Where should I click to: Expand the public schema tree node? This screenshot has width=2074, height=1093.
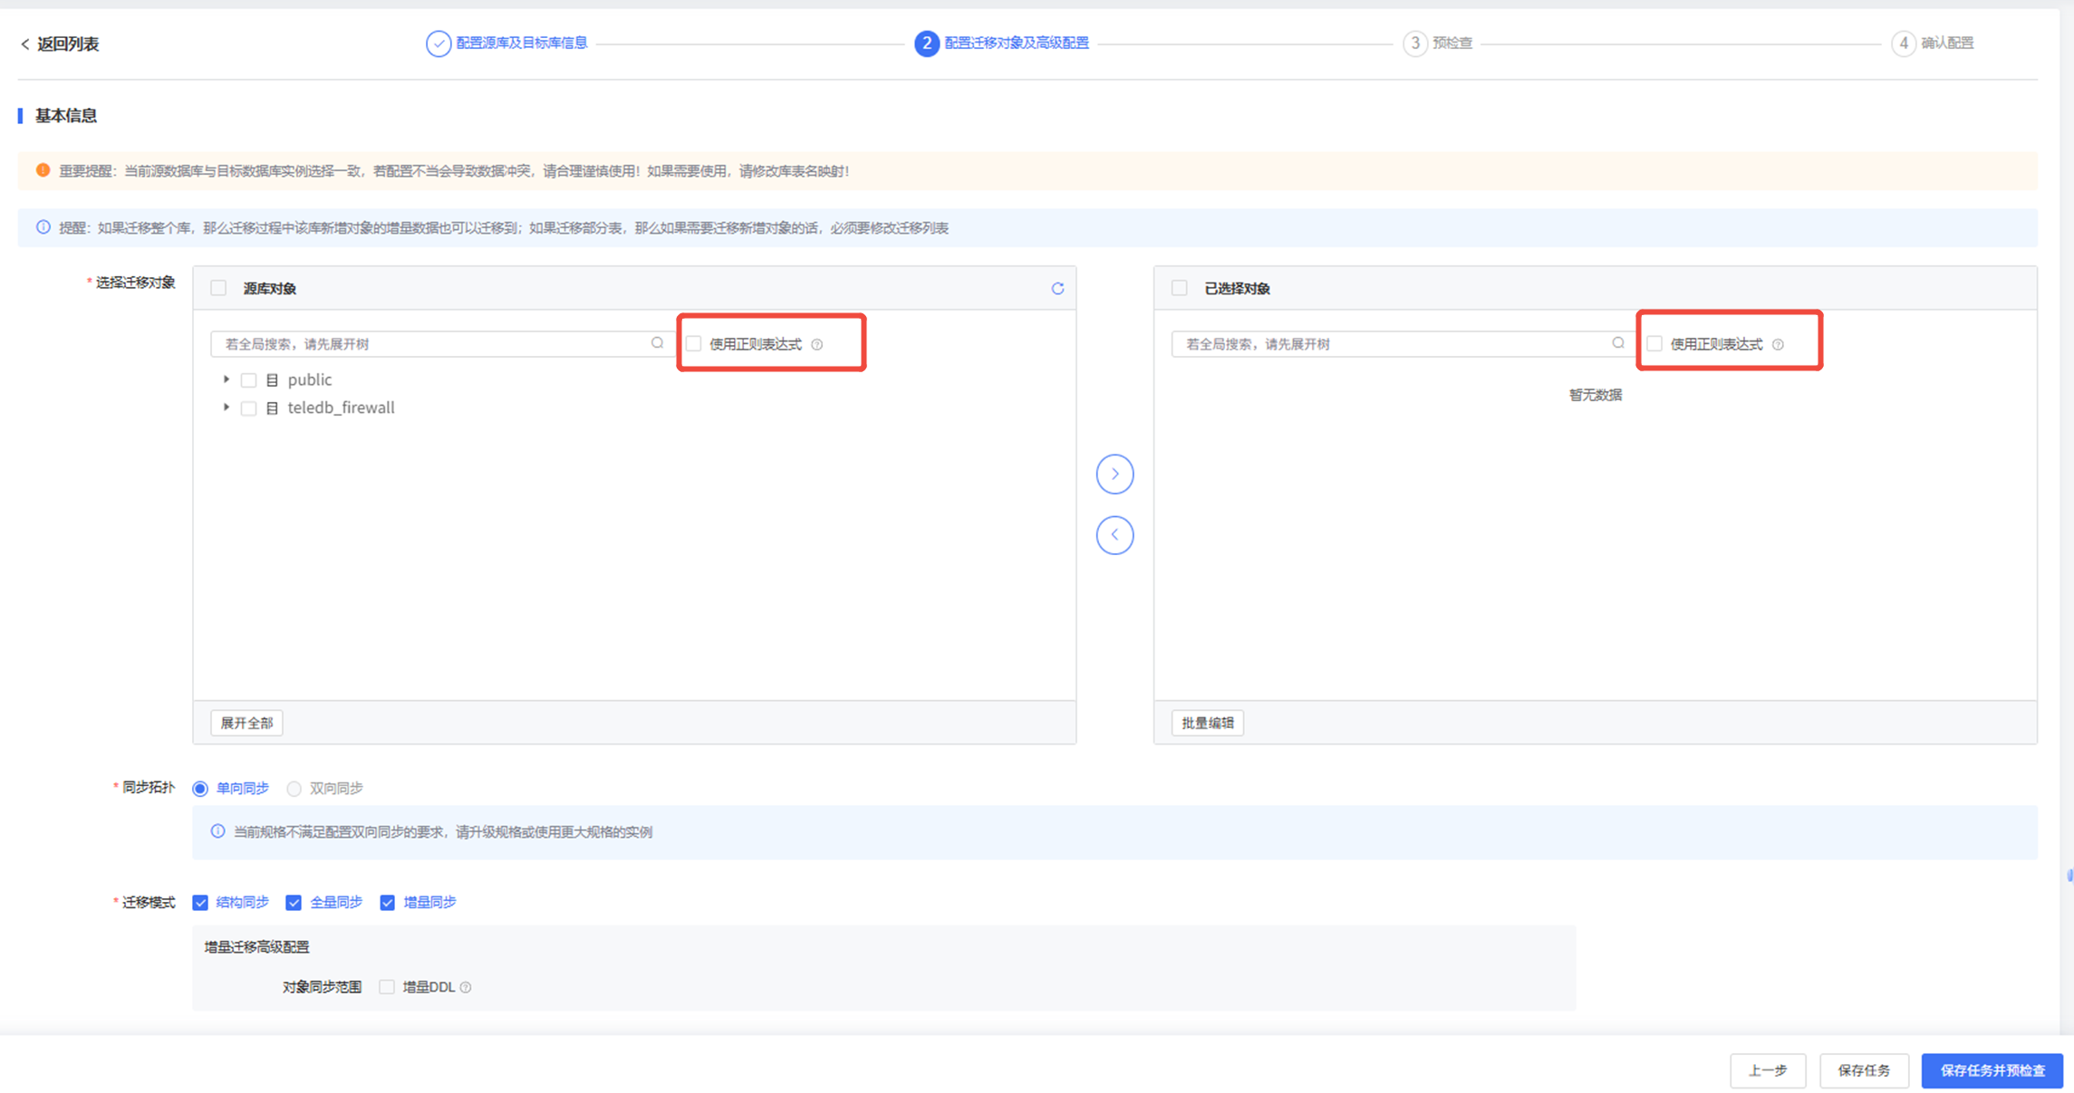[x=227, y=379]
